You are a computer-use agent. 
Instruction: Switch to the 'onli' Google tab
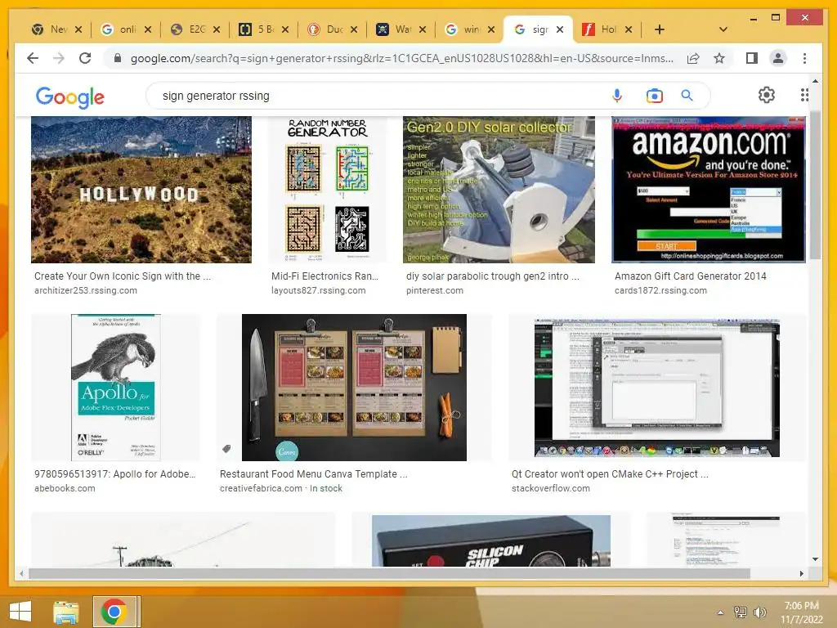[x=119, y=29]
